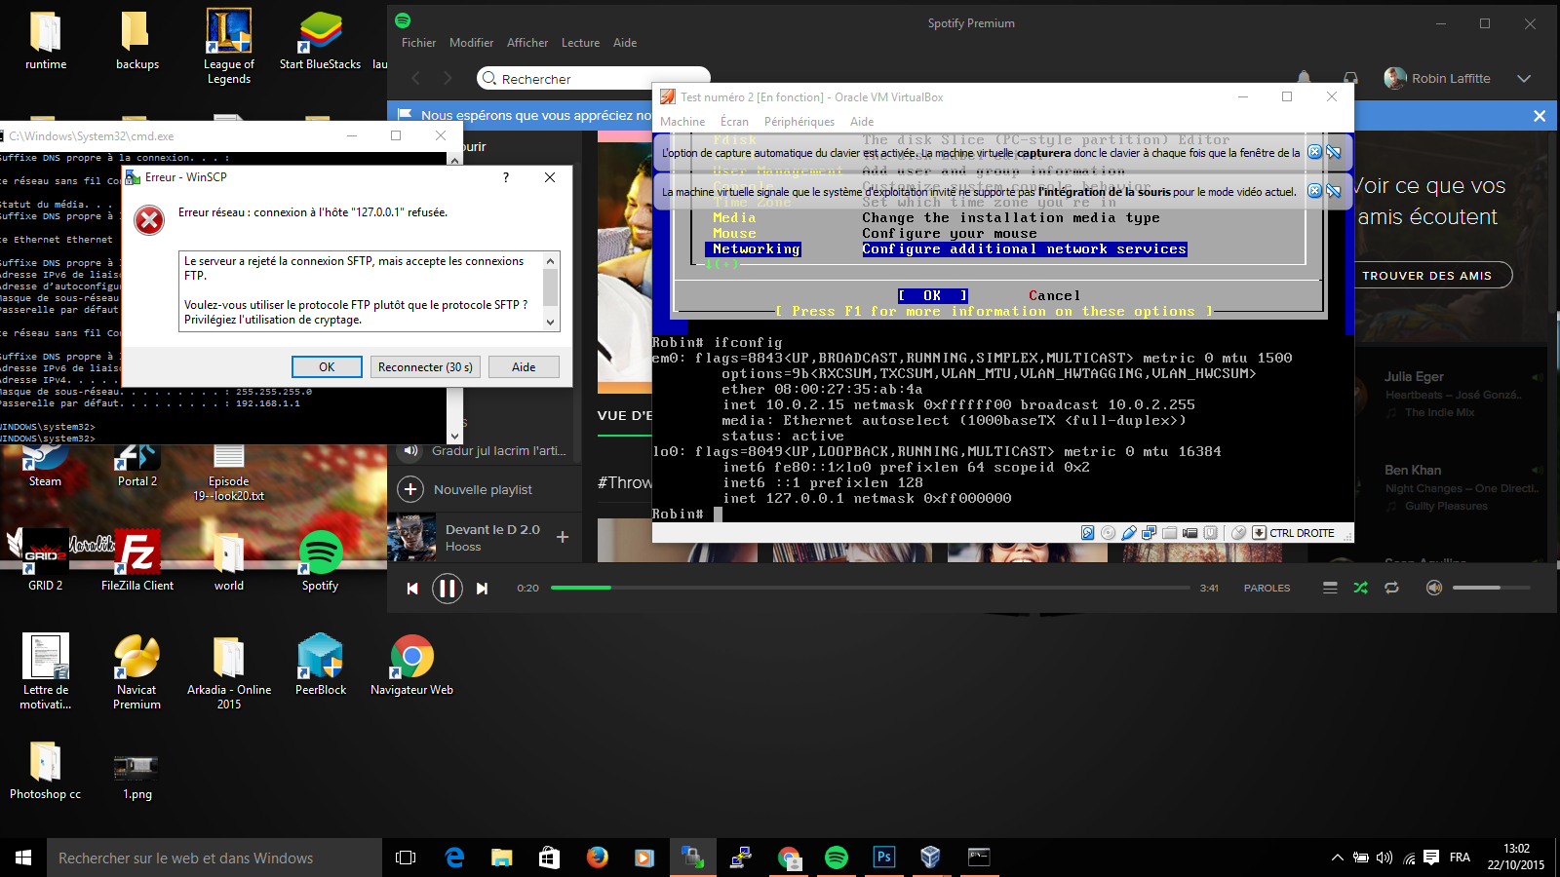Select the Start BlueStacks desktop icon
Image resolution: width=1560 pixels, height=877 pixels.
point(320,40)
